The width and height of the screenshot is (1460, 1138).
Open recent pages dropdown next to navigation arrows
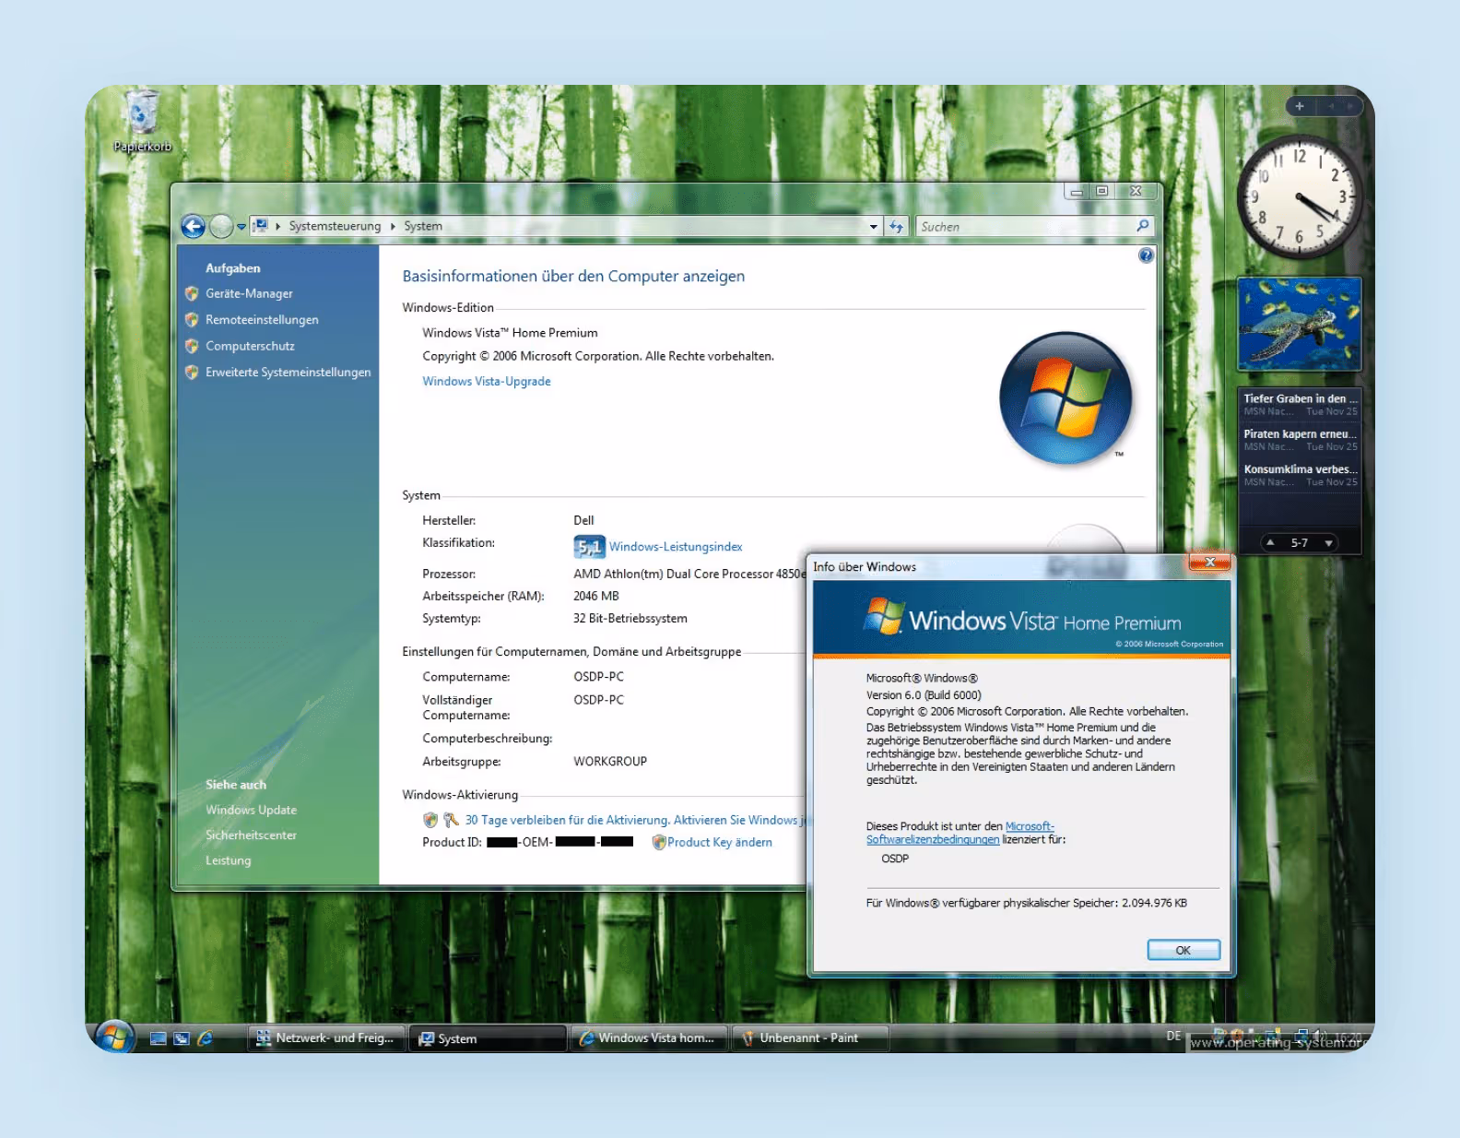coord(241,226)
